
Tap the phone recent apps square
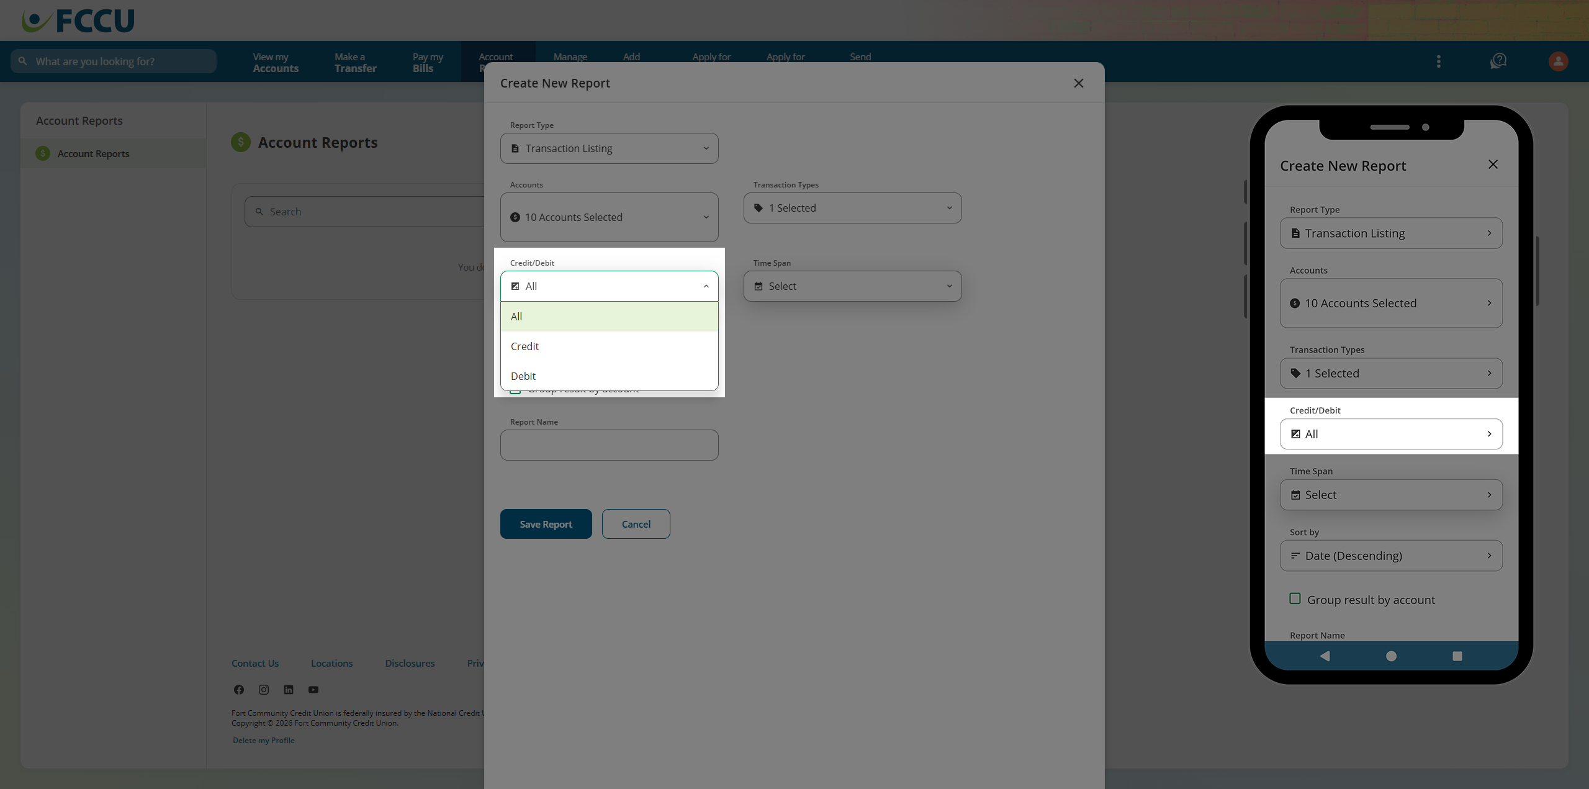(x=1457, y=656)
